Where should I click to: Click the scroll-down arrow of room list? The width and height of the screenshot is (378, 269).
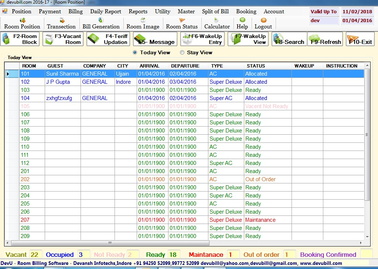[x=367, y=237]
